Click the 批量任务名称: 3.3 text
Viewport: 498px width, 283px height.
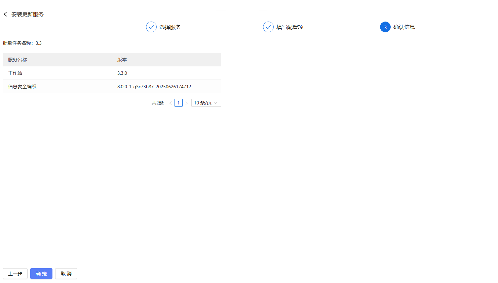coord(22,43)
